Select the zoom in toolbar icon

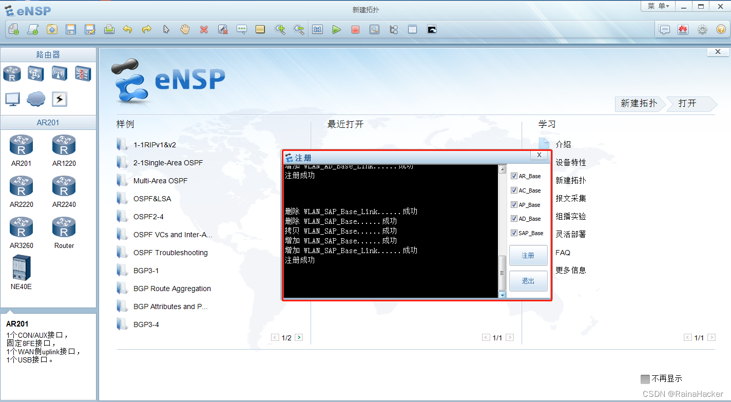(280, 29)
